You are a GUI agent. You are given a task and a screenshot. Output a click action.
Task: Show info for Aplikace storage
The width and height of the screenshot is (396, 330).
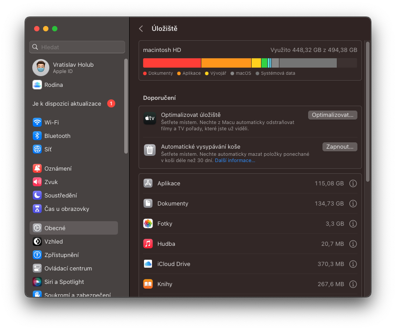(x=353, y=184)
